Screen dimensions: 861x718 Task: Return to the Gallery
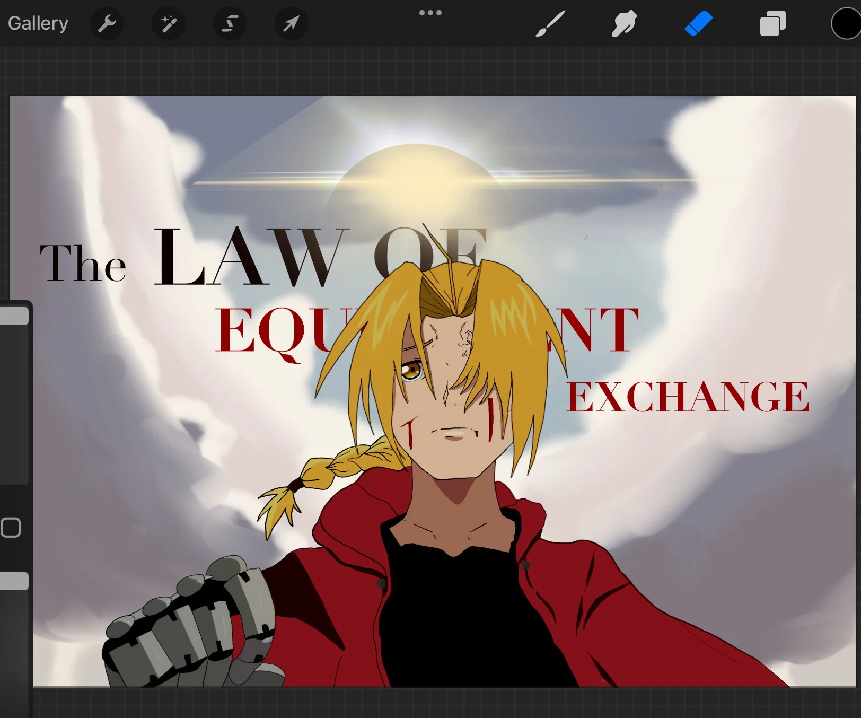coord(38,23)
